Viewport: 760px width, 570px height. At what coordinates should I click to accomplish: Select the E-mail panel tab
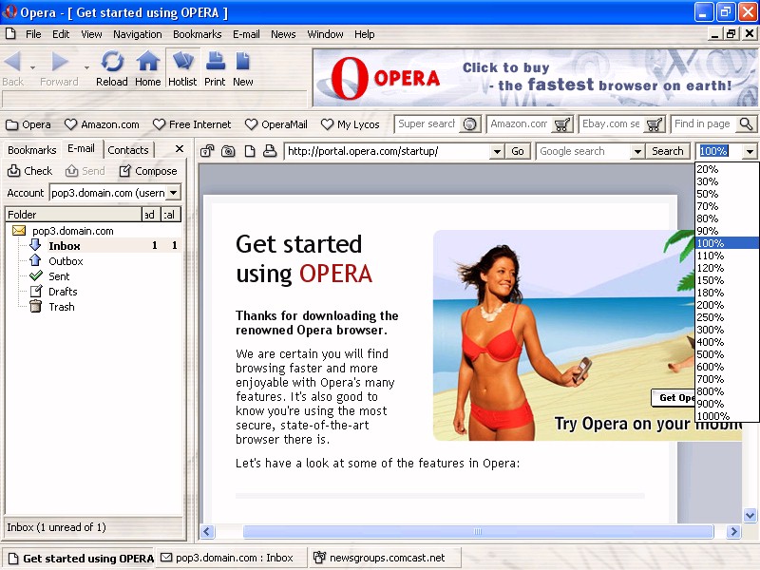(x=81, y=149)
